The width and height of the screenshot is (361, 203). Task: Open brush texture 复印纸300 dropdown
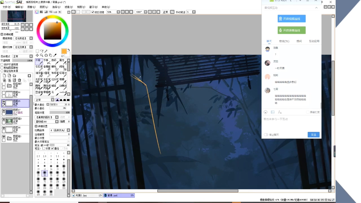tap(57, 122)
